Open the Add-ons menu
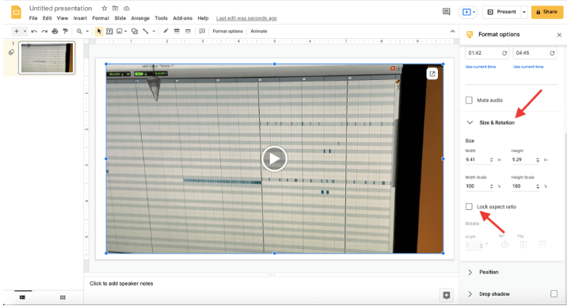 pos(183,18)
